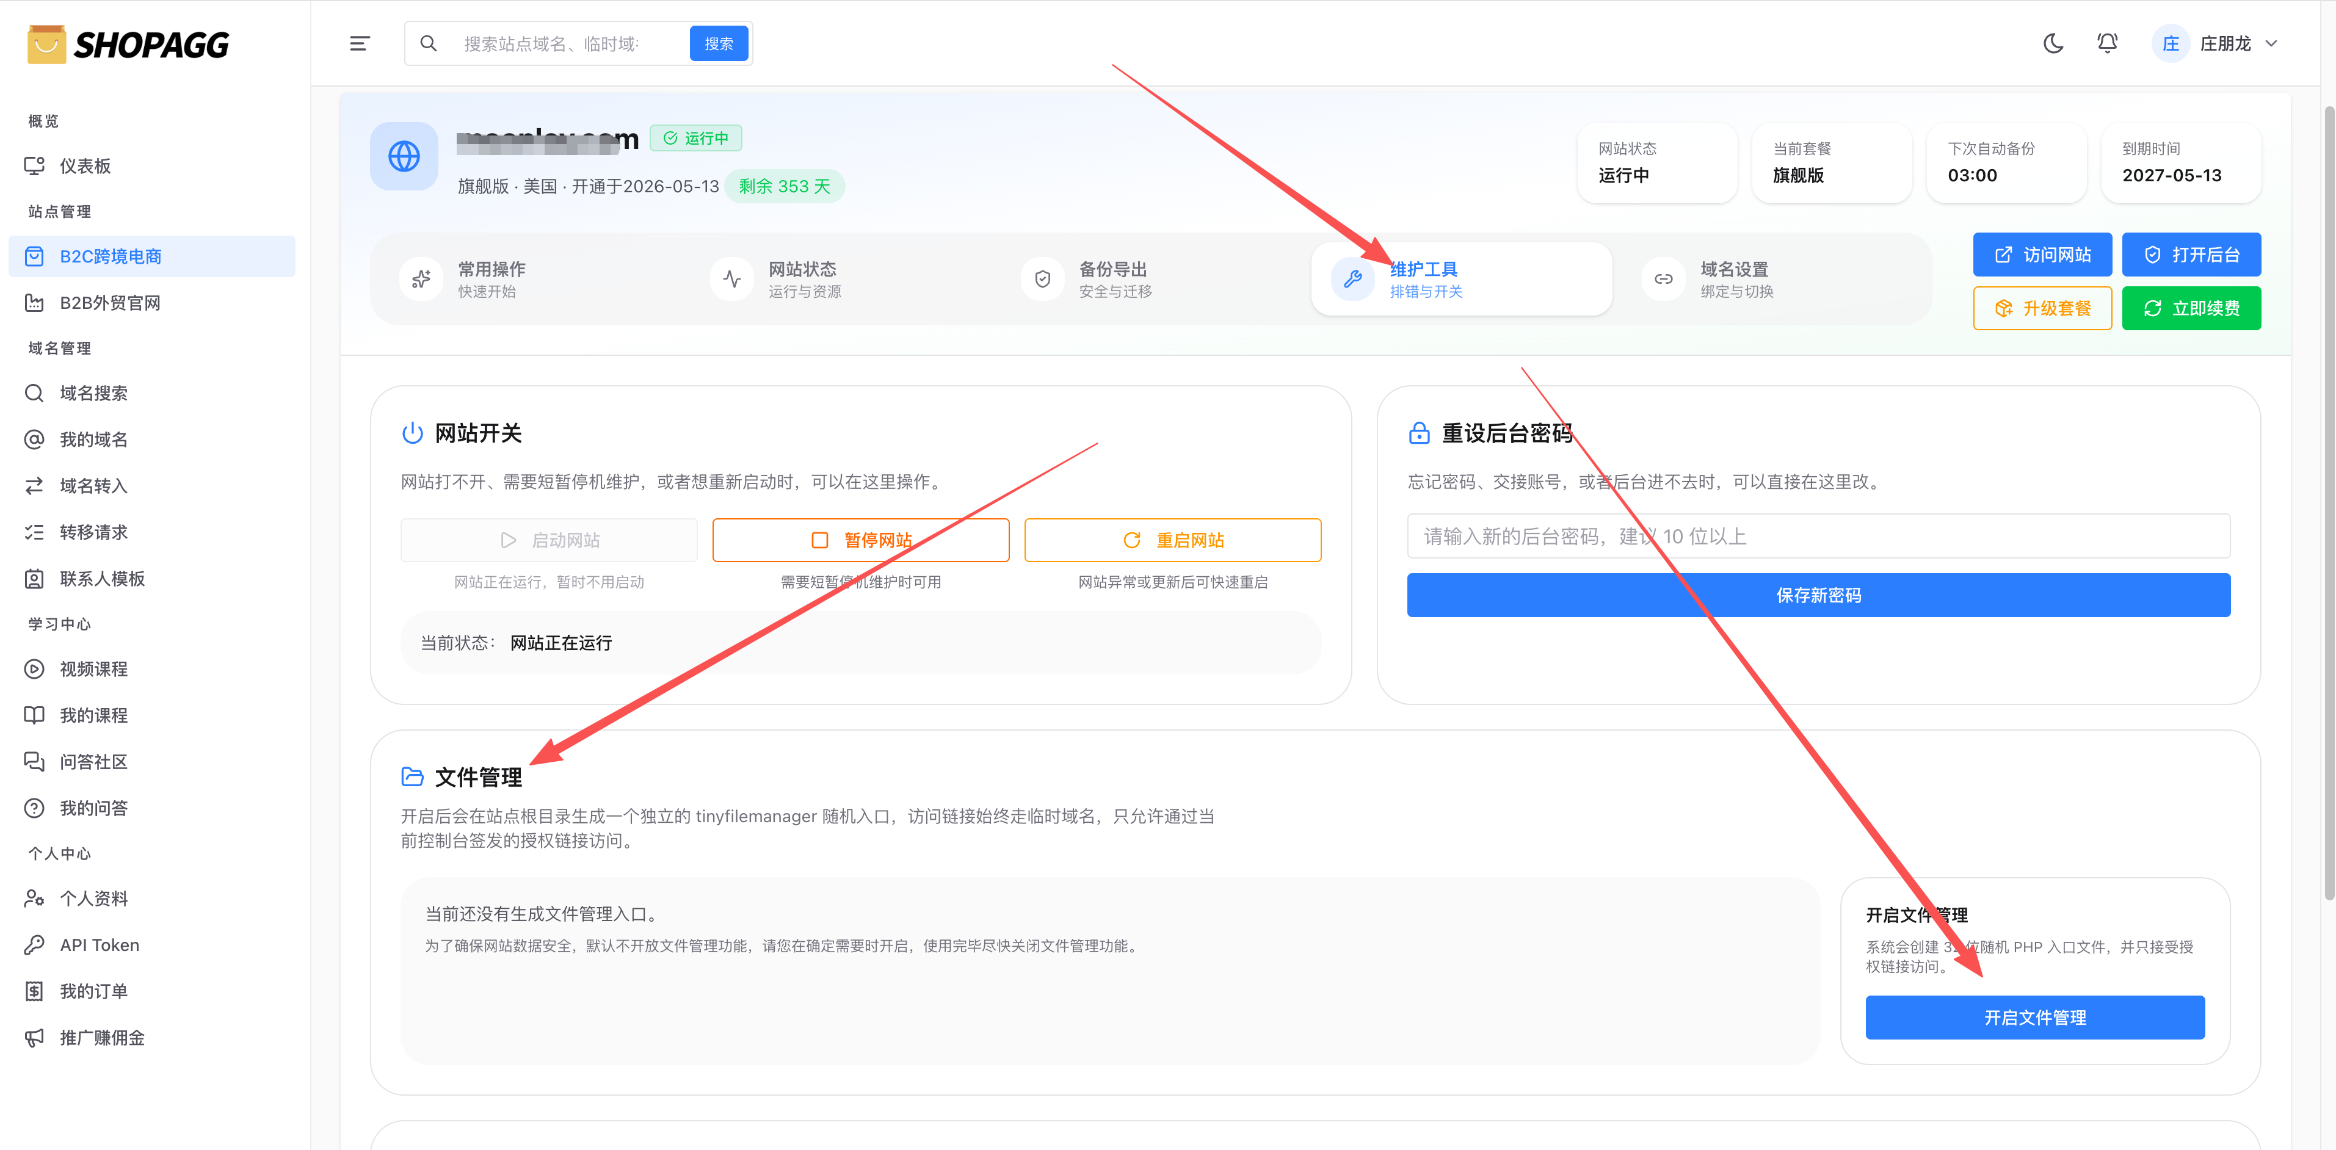Click the blue 搜索 button
This screenshot has width=2336, height=1150.
coord(719,43)
